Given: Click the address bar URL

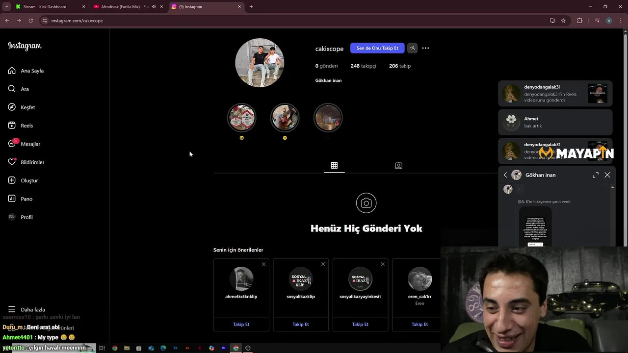Looking at the screenshot, I should point(77,21).
